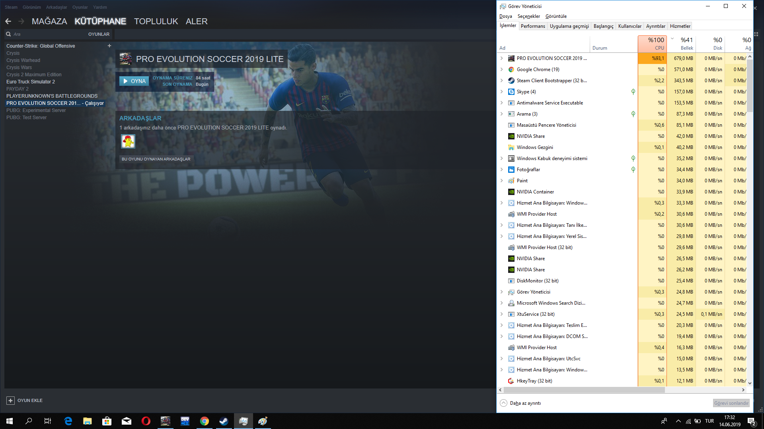Open the notification center icon in system tray
Image resolution: width=764 pixels, height=429 pixels.
[752, 421]
